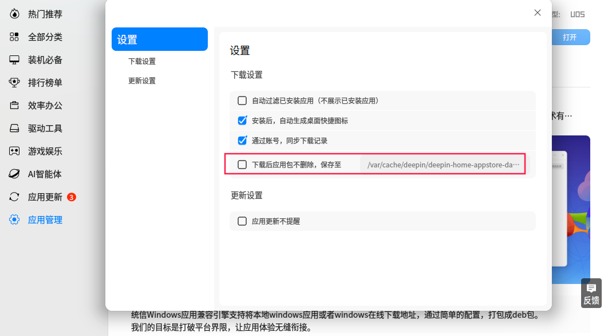Image resolution: width=604 pixels, height=336 pixels.
Task: Click the flame icon beside 热门推荐
Action: (x=14, y=14)
